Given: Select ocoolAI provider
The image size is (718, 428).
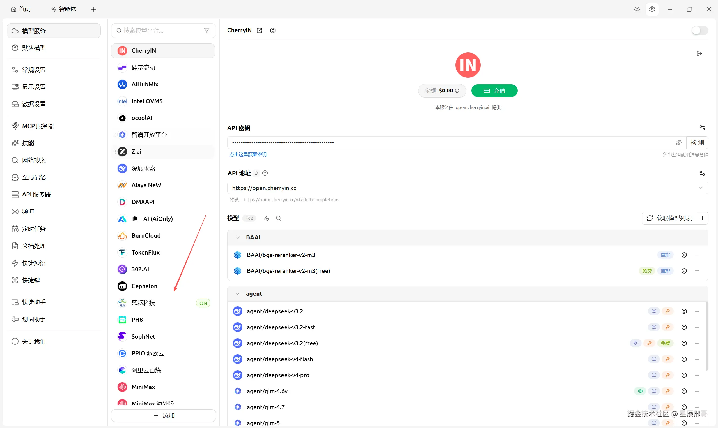Looking at the screenshot, I should [163, 118].
